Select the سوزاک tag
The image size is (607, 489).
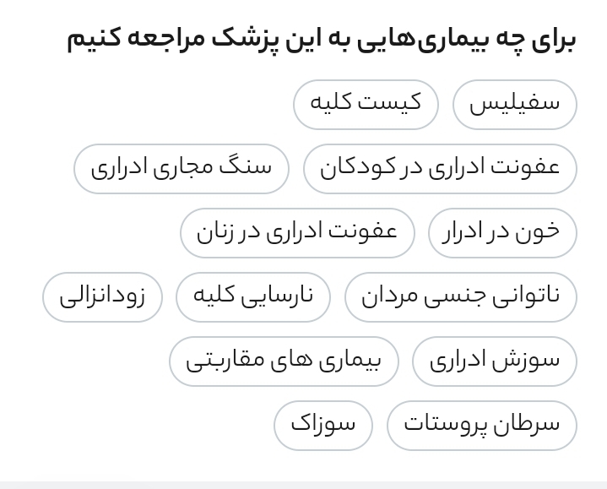click(x=323, y=426)
